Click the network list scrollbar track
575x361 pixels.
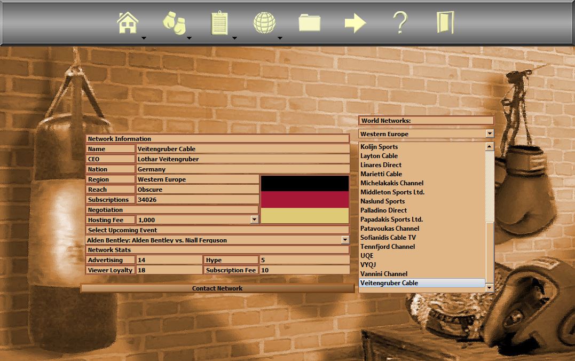490,186
